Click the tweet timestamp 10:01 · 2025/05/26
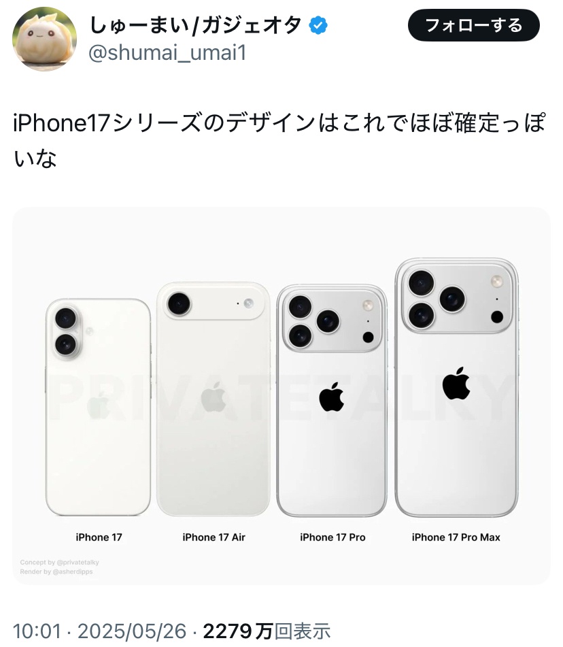Screen dimensions: 563x647 click(x=100, y=631)
